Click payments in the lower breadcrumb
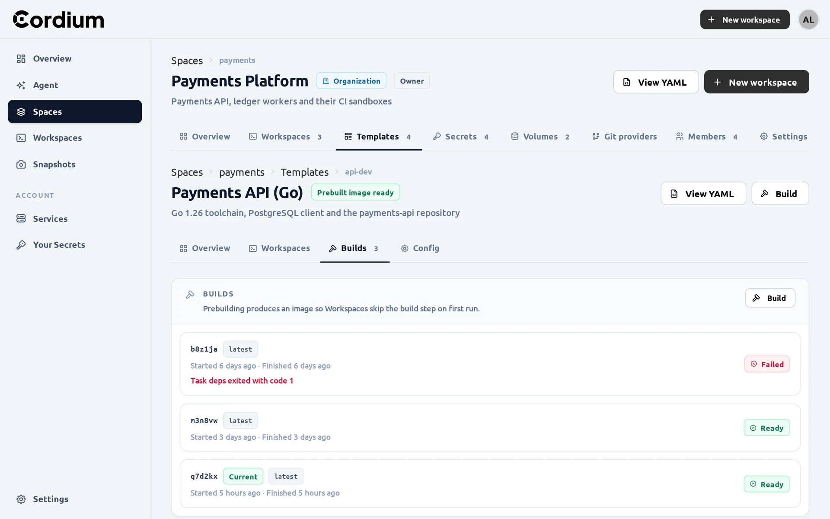 pos(242,172)
